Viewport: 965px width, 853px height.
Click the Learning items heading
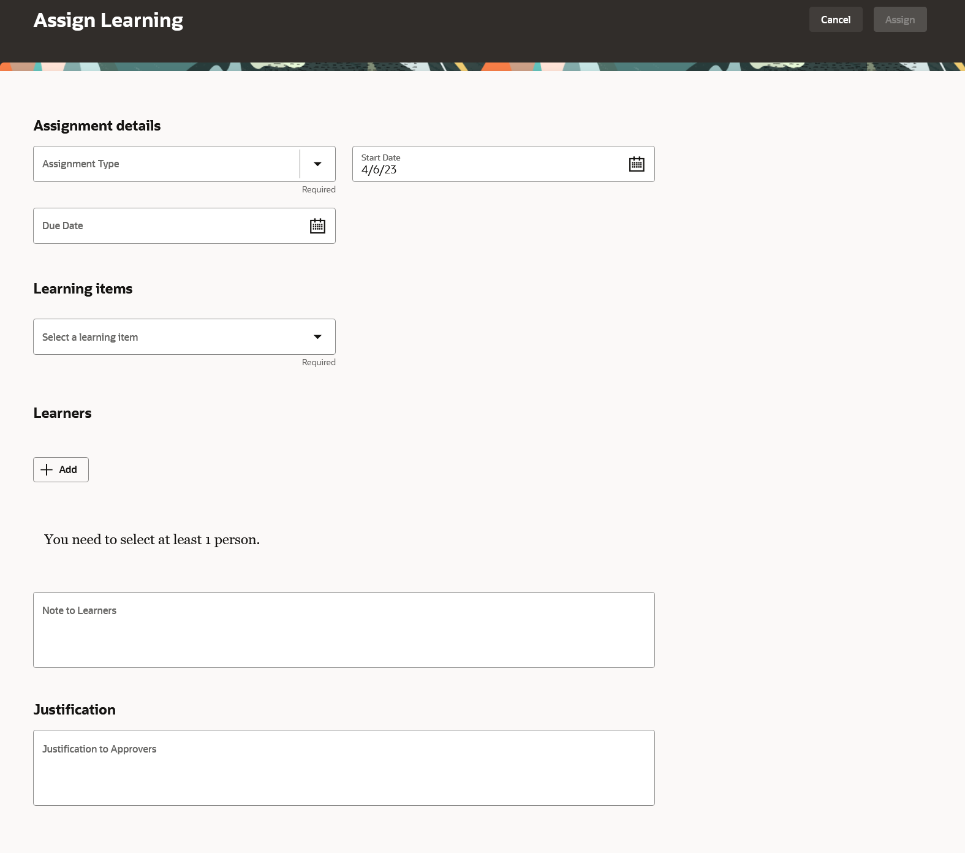click(x=83, y=289)
